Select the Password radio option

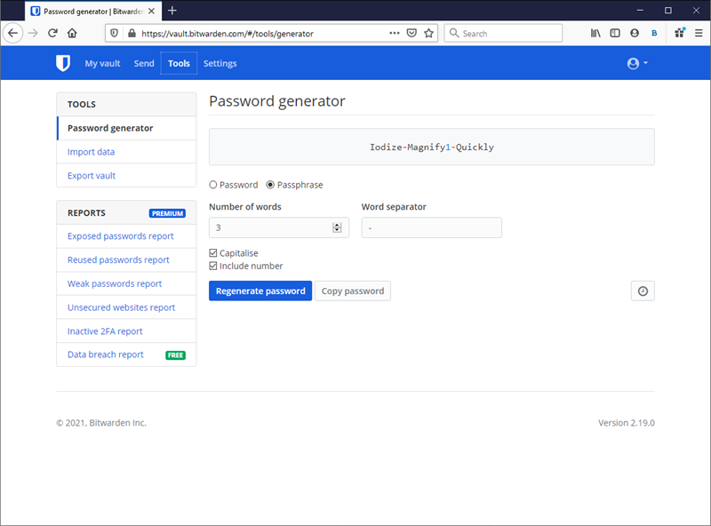pos(213,185)
